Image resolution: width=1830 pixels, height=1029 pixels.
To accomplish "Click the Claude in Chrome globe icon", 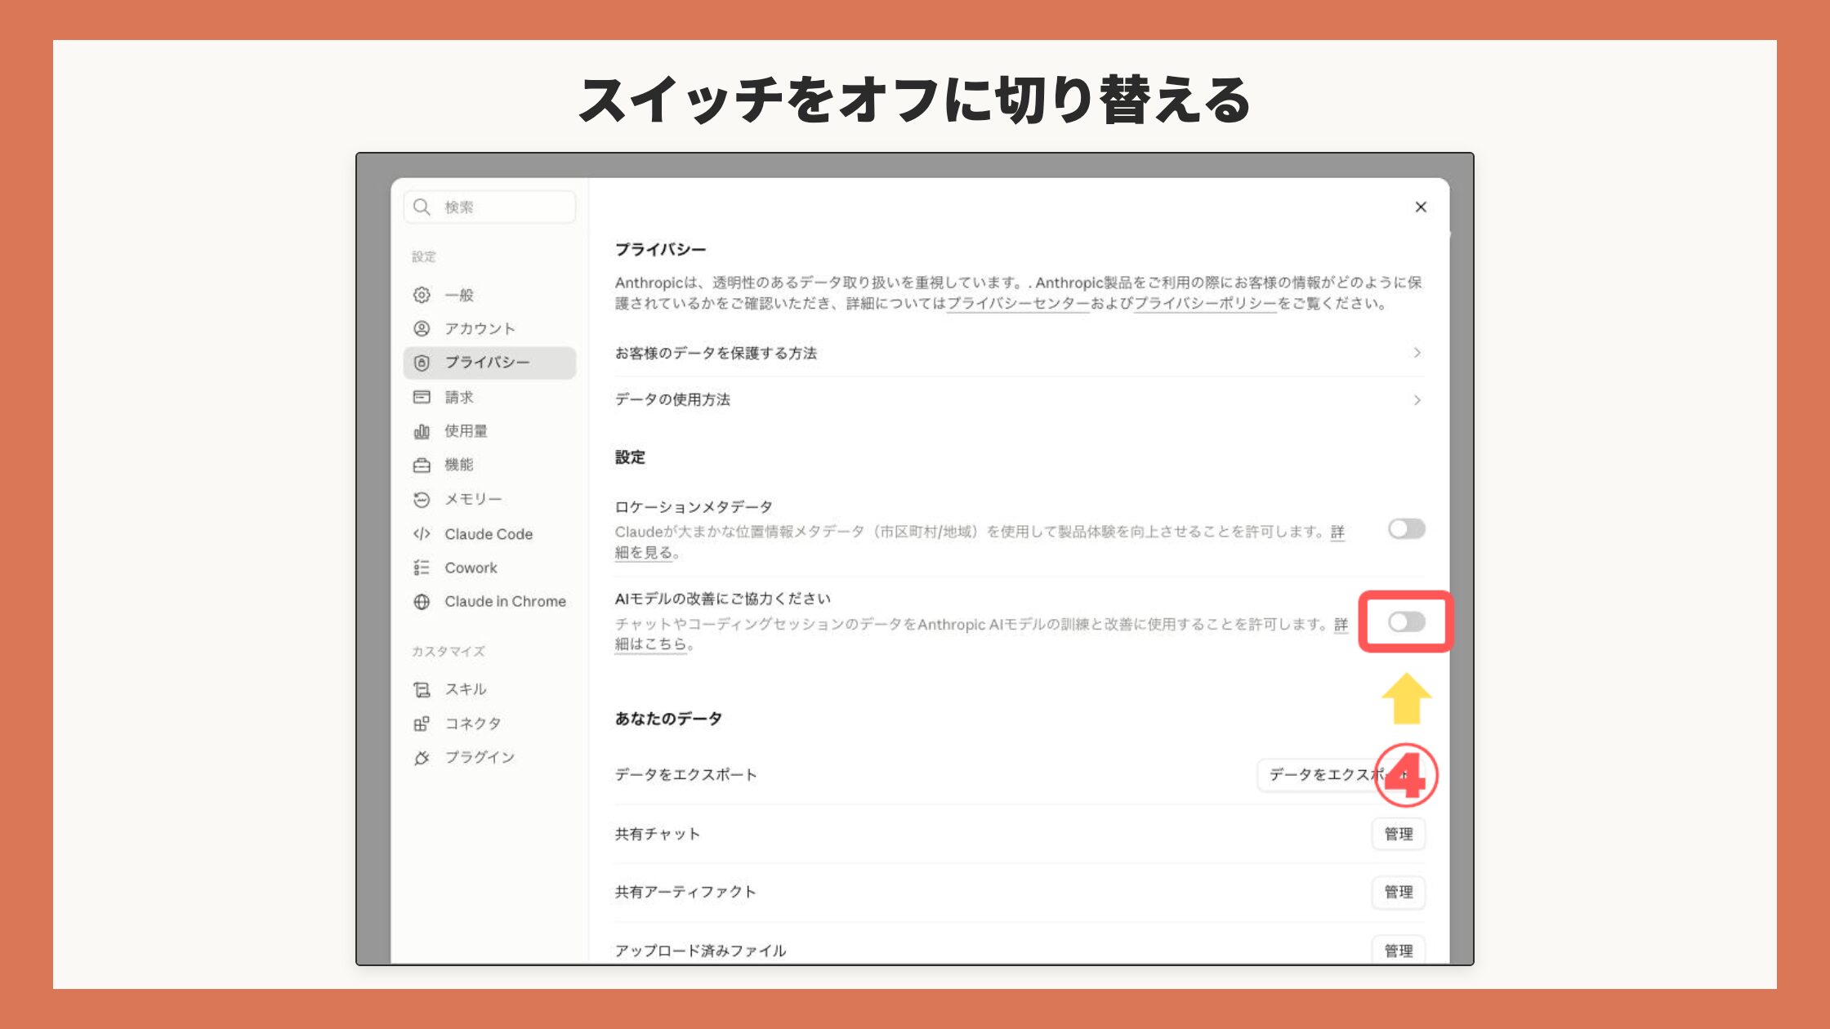I will tap(422, 602).
